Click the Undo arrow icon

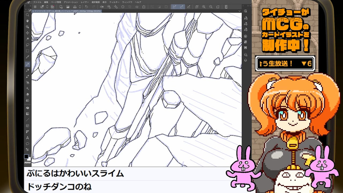[86, 7]
